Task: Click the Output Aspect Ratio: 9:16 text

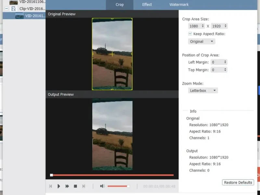Action: pyautogui.click(x=205, y=164)
